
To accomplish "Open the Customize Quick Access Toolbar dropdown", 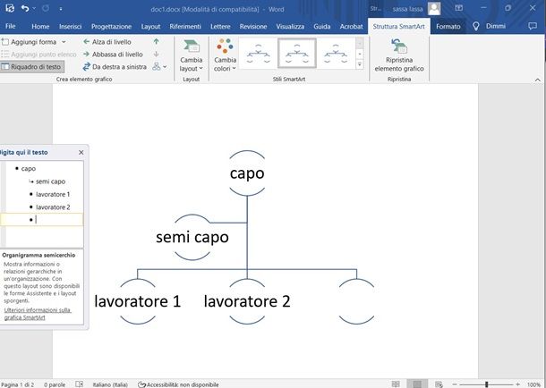I will [x=61, y=9].
